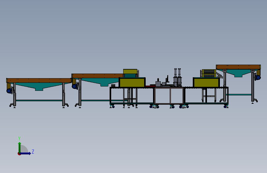The width and height of the screenshot is (267, 173).
Task: Select the blue motor on the right conveyor
Action: point(258,78)
